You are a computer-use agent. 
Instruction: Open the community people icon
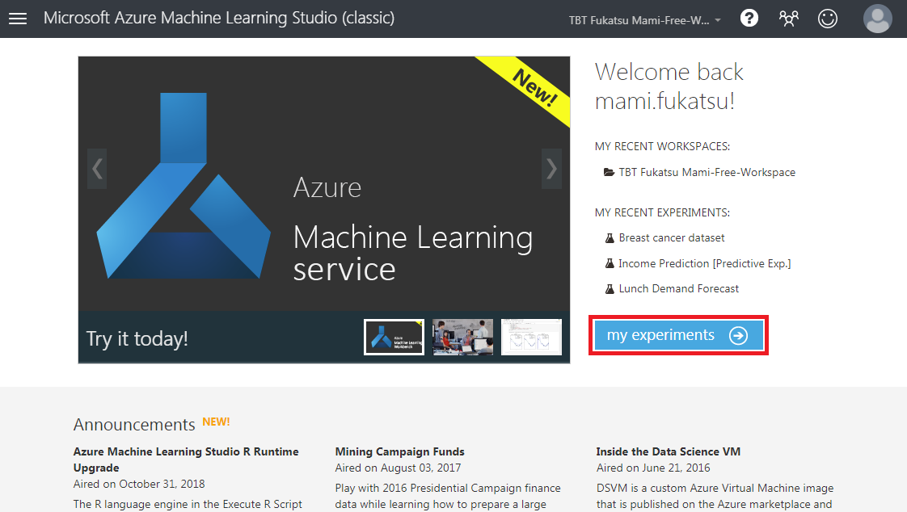788,19
